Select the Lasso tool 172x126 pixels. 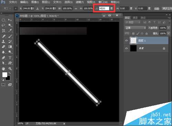[x=3, y=25]
